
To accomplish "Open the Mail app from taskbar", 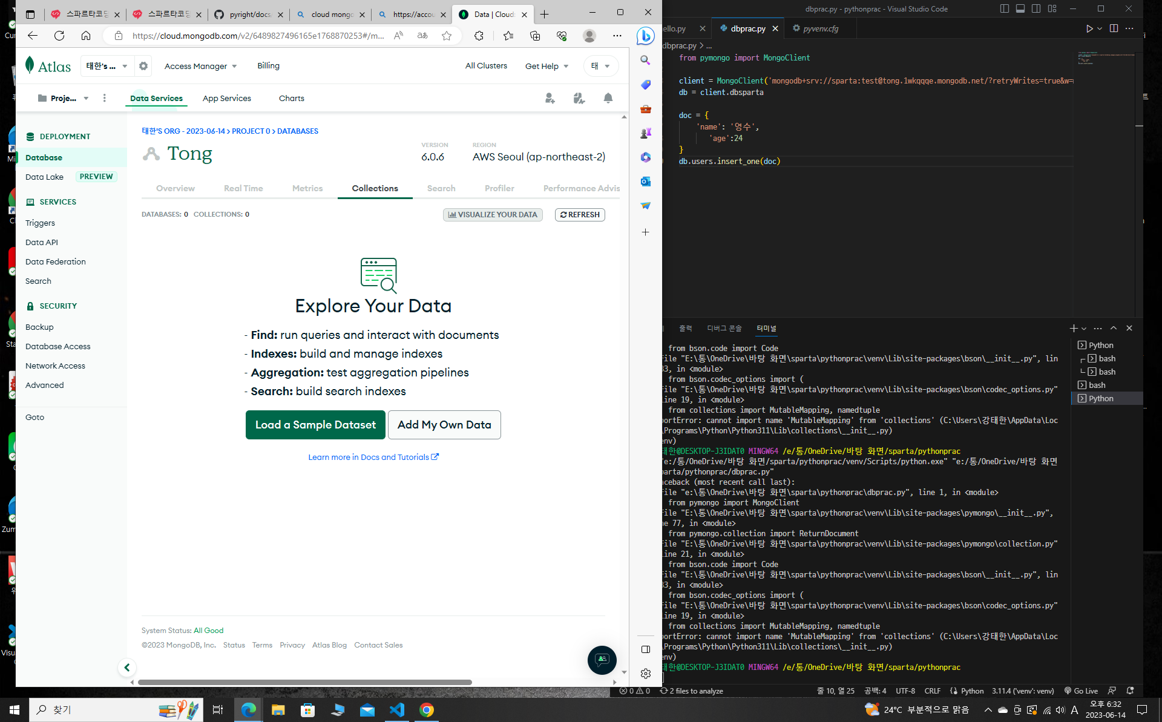I will click(367, 709).
